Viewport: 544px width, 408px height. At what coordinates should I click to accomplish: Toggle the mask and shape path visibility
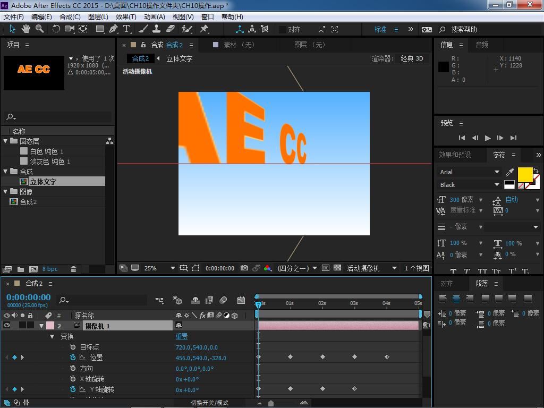pos(195,268)
